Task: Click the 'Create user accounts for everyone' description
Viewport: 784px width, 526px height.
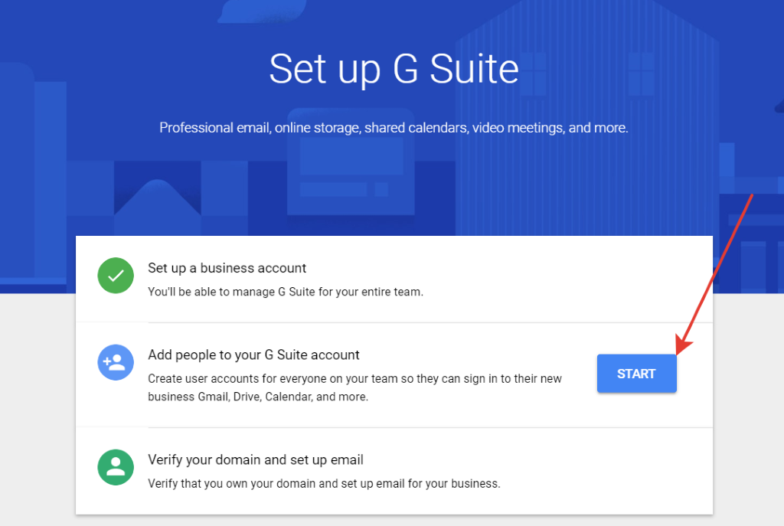Action: click(355, 387)
